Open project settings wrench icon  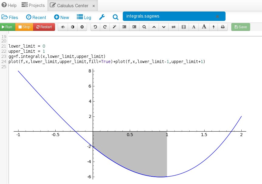pyautogui.click(x=102, y=17)
